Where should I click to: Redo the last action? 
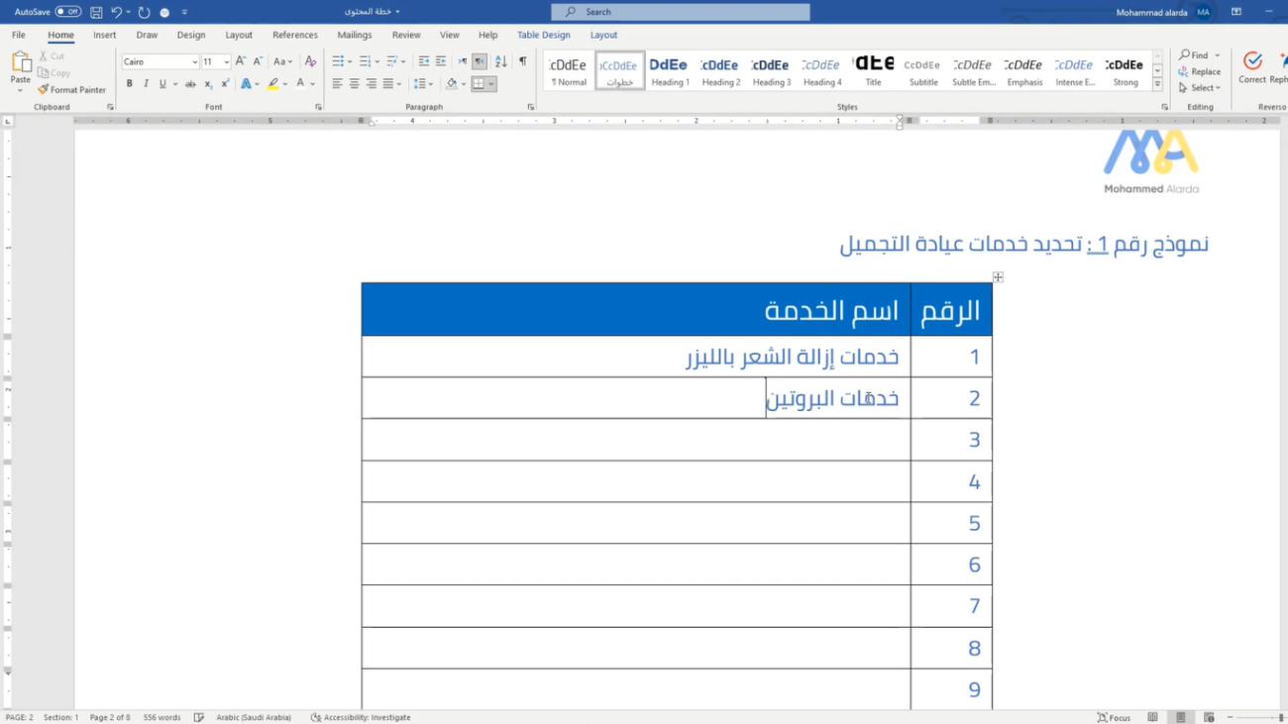145,12
